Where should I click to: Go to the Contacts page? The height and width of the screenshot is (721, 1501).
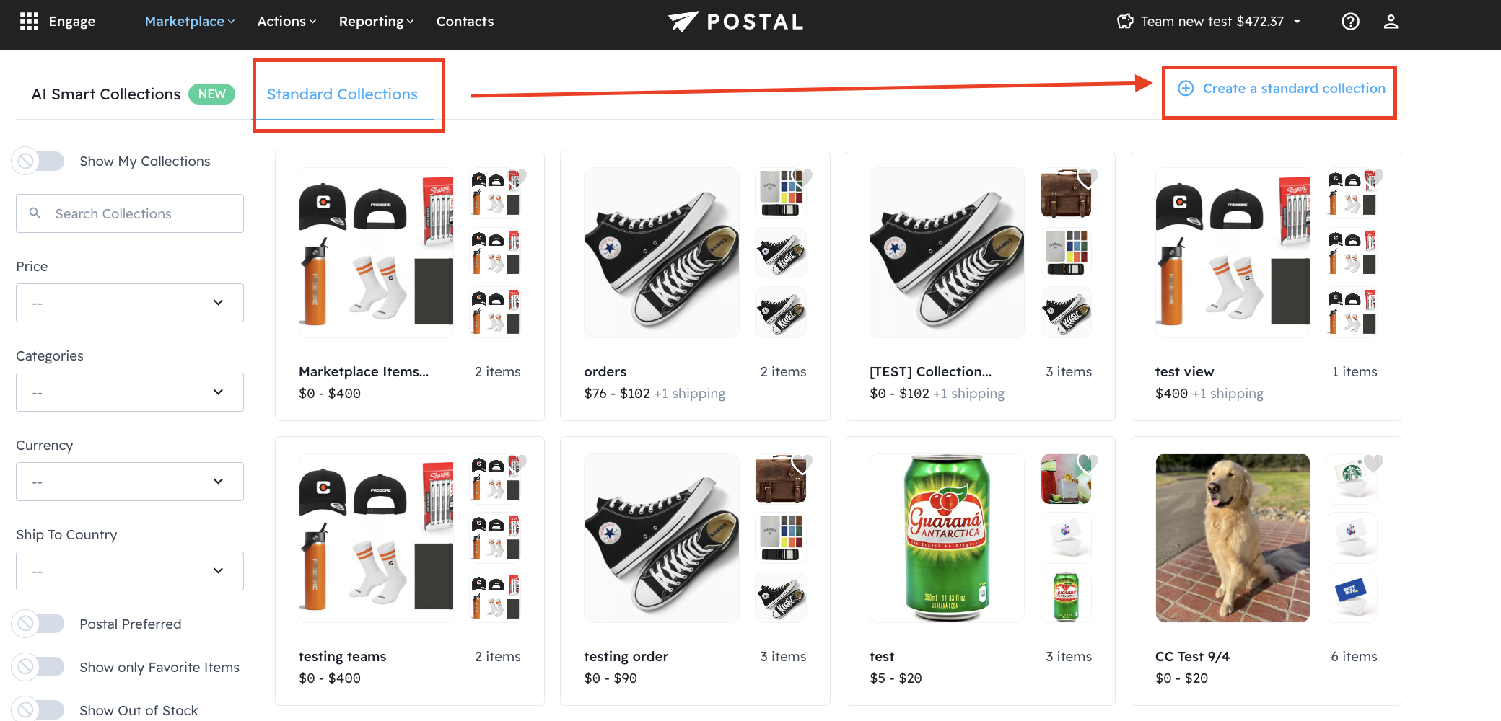pos(465,22)
